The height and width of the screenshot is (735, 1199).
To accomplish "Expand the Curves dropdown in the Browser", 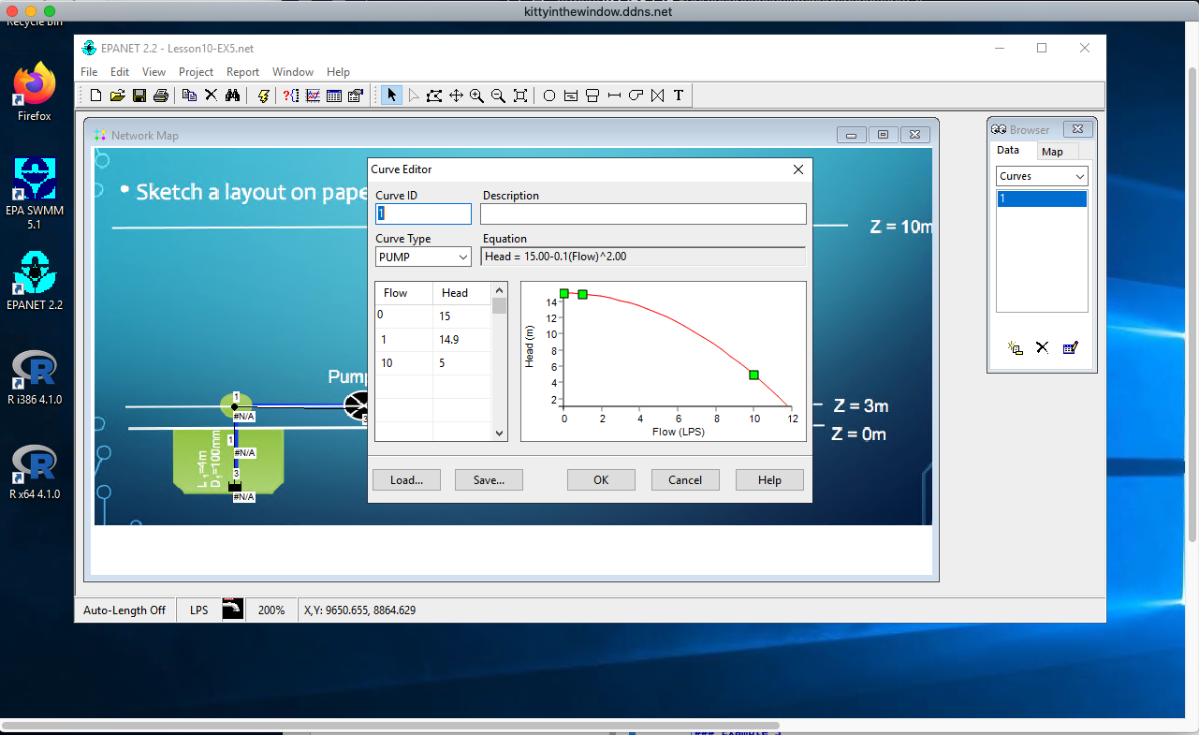I will point(1079,176).
